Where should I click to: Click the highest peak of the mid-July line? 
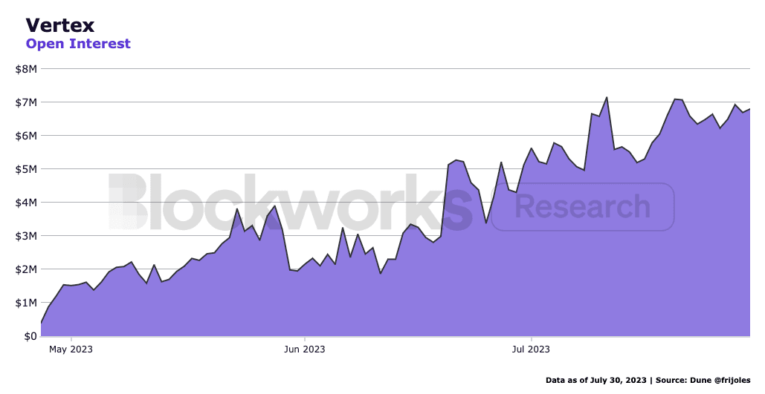607,97
